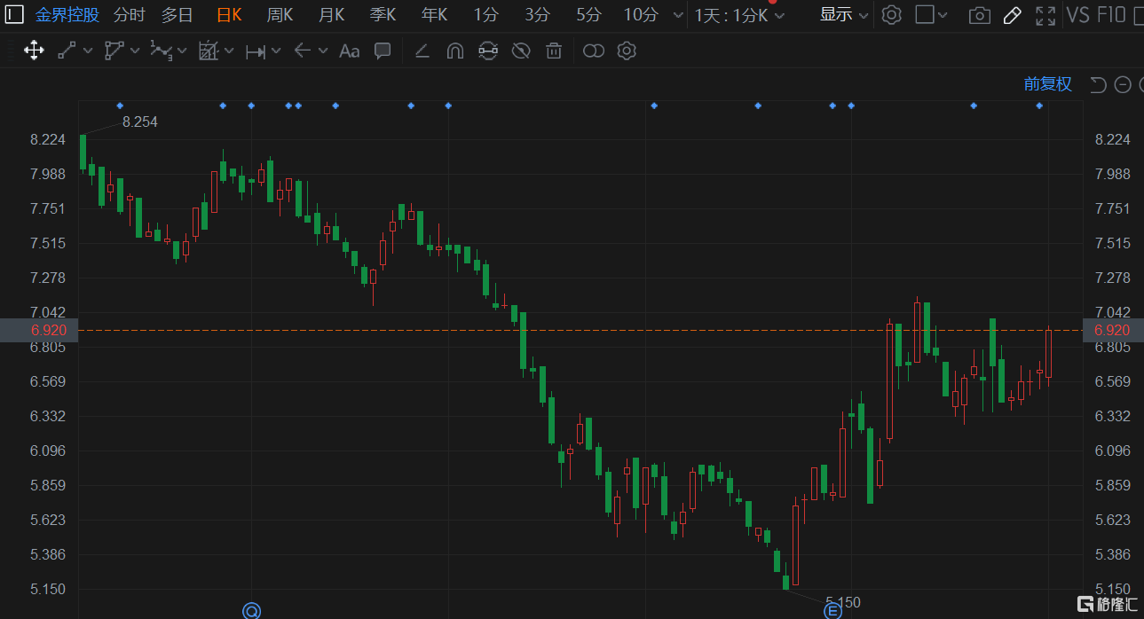
Task: Open the 1天:1分K interval dropdown
Action: [x=739, y=15]
